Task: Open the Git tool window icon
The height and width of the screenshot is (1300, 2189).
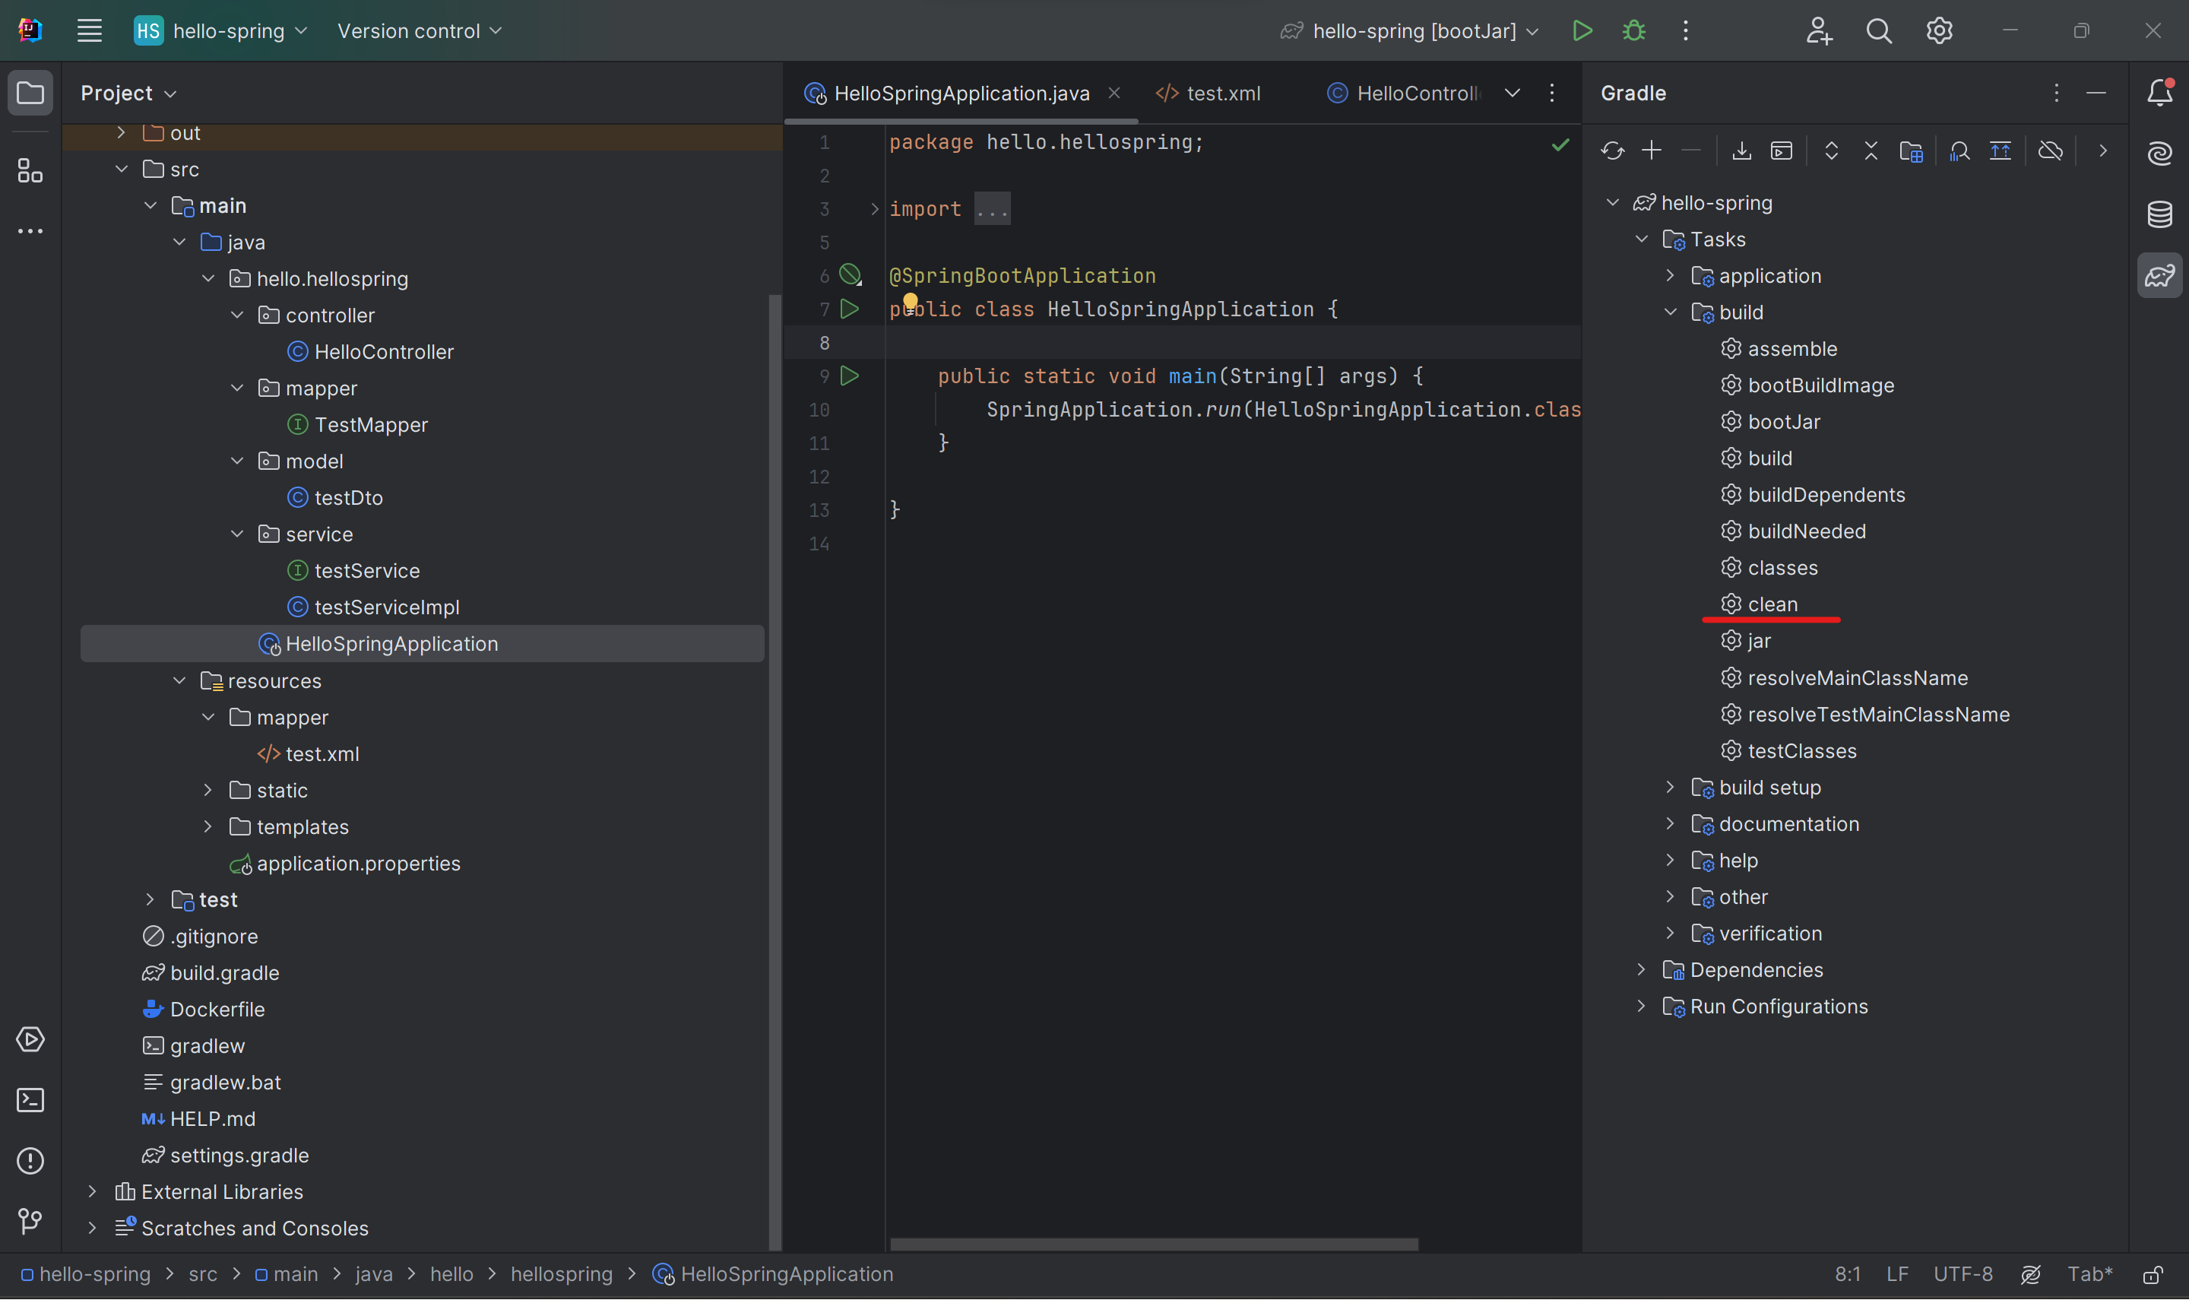Action: pos(30,1221)
